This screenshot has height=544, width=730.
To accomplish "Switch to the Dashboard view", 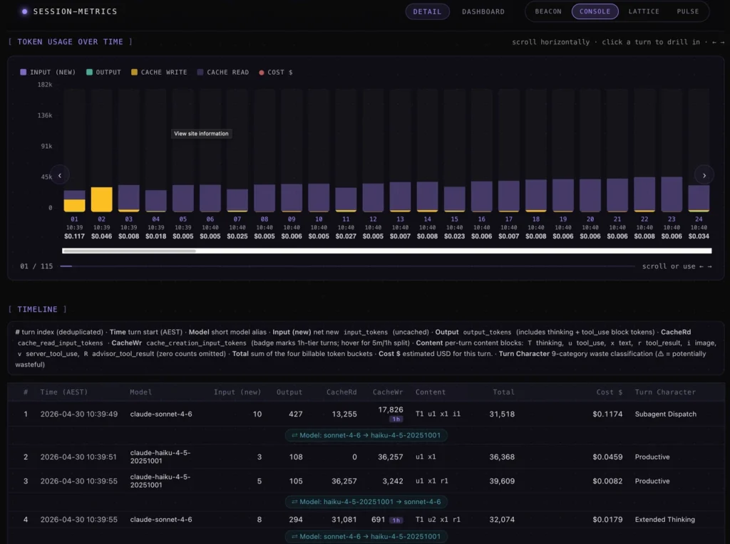I will (x=483, y=11).
